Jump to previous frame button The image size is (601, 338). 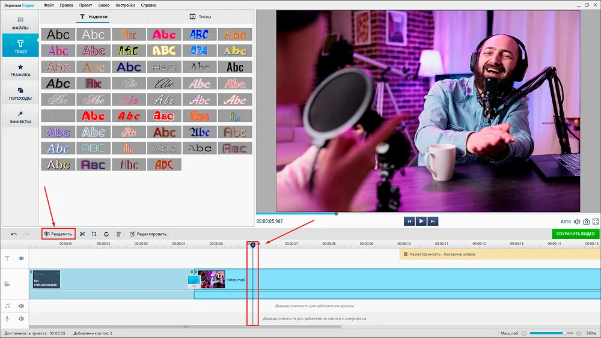pos(409,222)
